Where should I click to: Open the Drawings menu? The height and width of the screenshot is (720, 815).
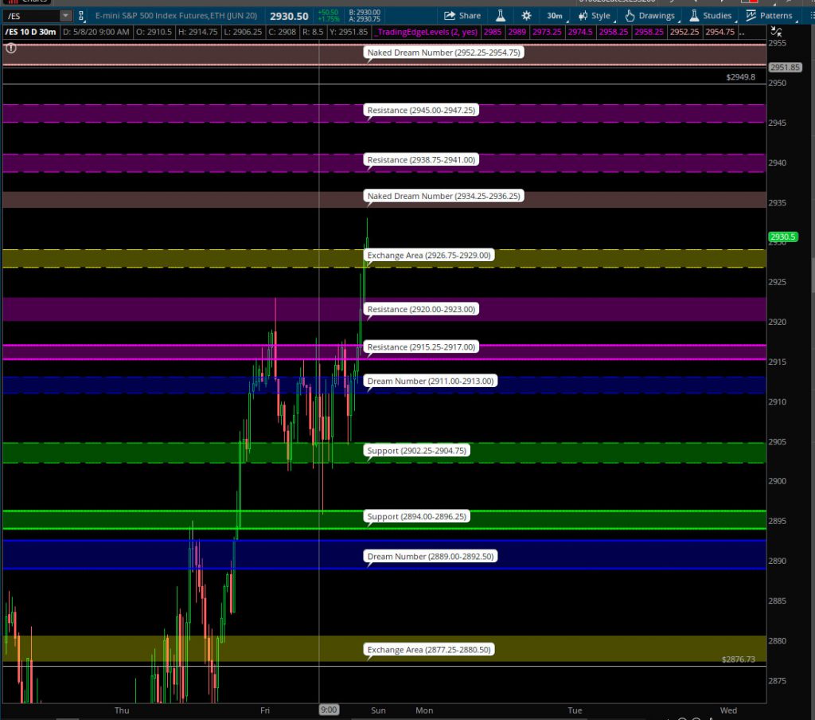pyautogui.click(x=649, y=16)
